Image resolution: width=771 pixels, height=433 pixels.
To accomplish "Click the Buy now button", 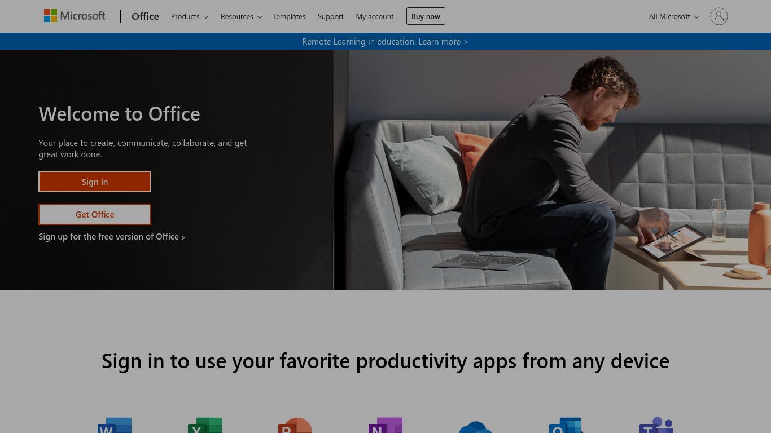I will coord(426,16).
